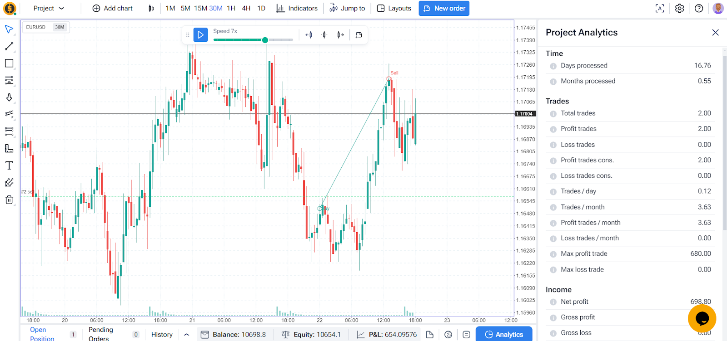Click the New order button
Image resolution: width=727 pixels, height=341 pixels.
(444, 8)
